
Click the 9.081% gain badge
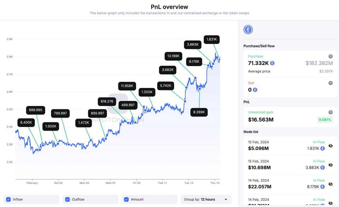click(325, 120)
